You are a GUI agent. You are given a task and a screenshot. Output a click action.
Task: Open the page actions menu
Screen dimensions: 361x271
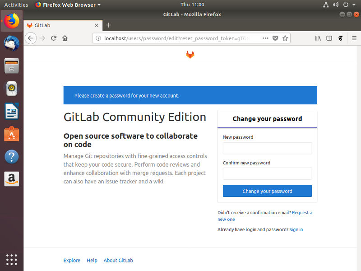tap(265, 38)
